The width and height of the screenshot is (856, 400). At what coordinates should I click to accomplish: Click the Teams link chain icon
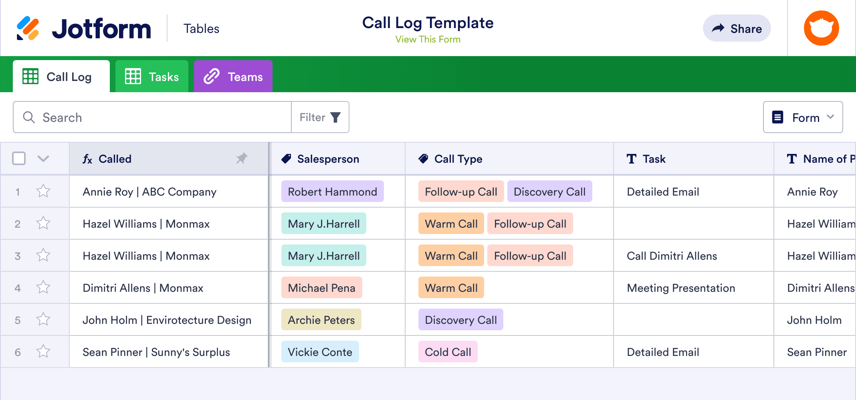[x=212, y=76]
